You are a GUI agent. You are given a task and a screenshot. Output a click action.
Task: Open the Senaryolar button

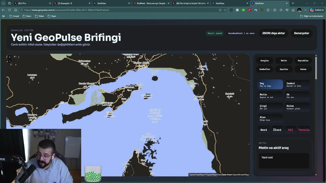[x=302, y=33]
